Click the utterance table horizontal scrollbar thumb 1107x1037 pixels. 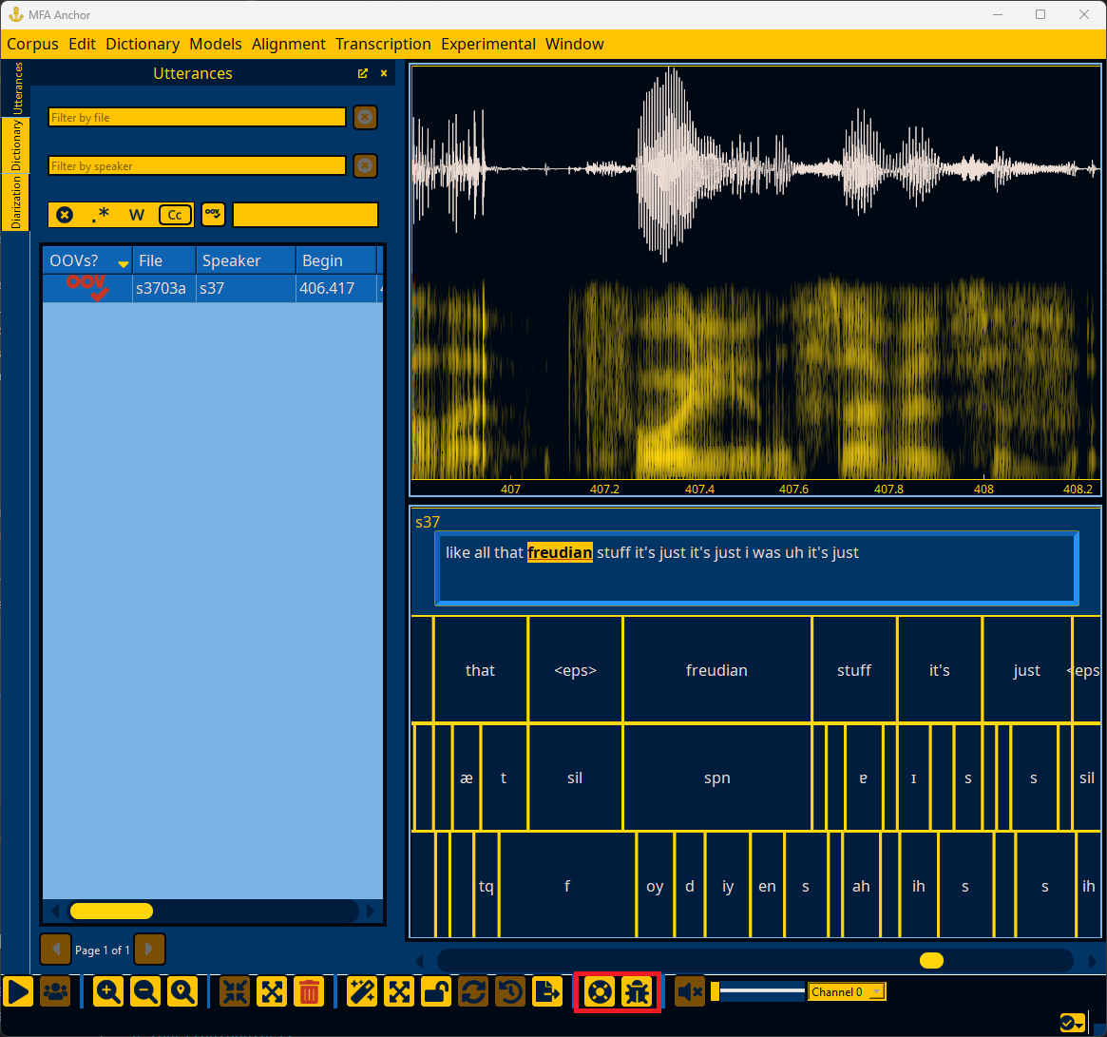pyautogui.click(x=111, y=912)
